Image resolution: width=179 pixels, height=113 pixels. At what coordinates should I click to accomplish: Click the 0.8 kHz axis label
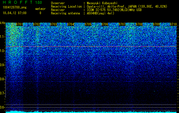pos(2,79)
